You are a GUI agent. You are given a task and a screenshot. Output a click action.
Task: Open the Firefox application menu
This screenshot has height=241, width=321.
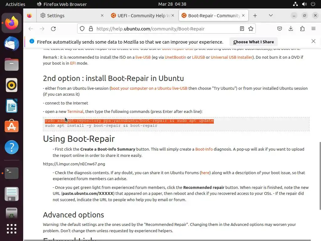313,29
